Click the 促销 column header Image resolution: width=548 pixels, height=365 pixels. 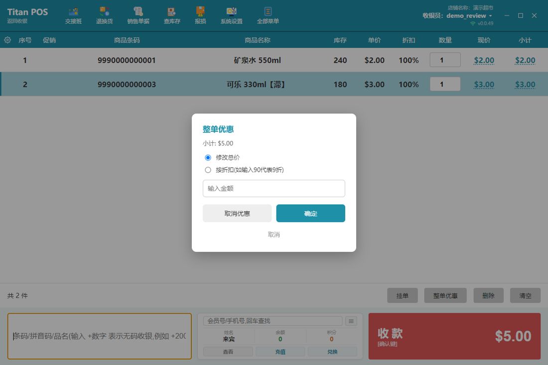pyautogui.click(x=49, y=40)
